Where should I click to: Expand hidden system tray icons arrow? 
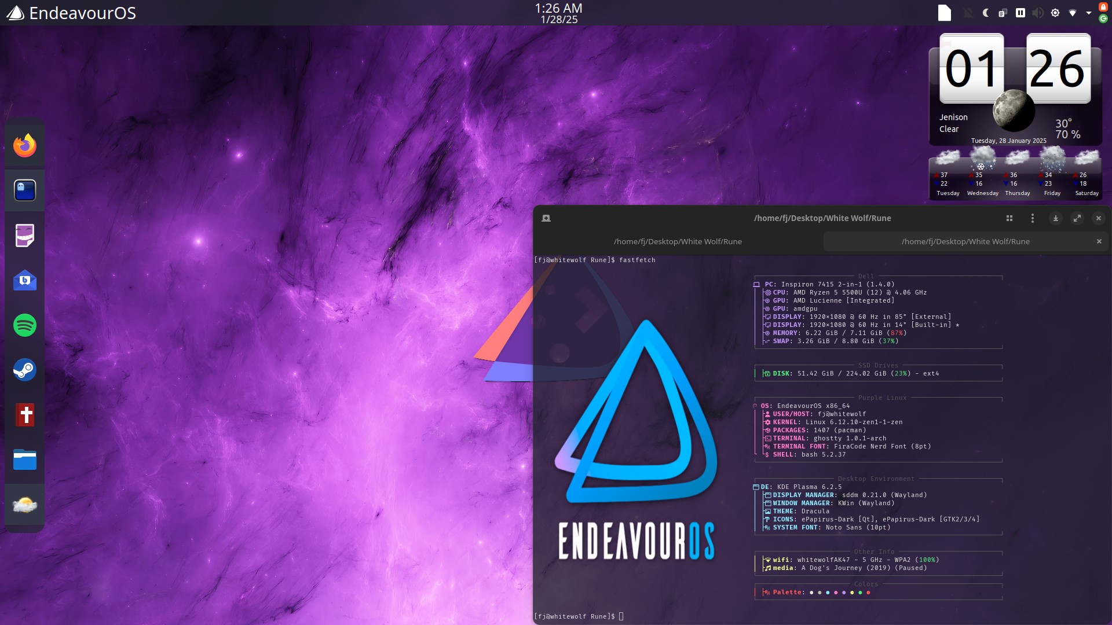pyautogui.click(x=1088, y=13)
